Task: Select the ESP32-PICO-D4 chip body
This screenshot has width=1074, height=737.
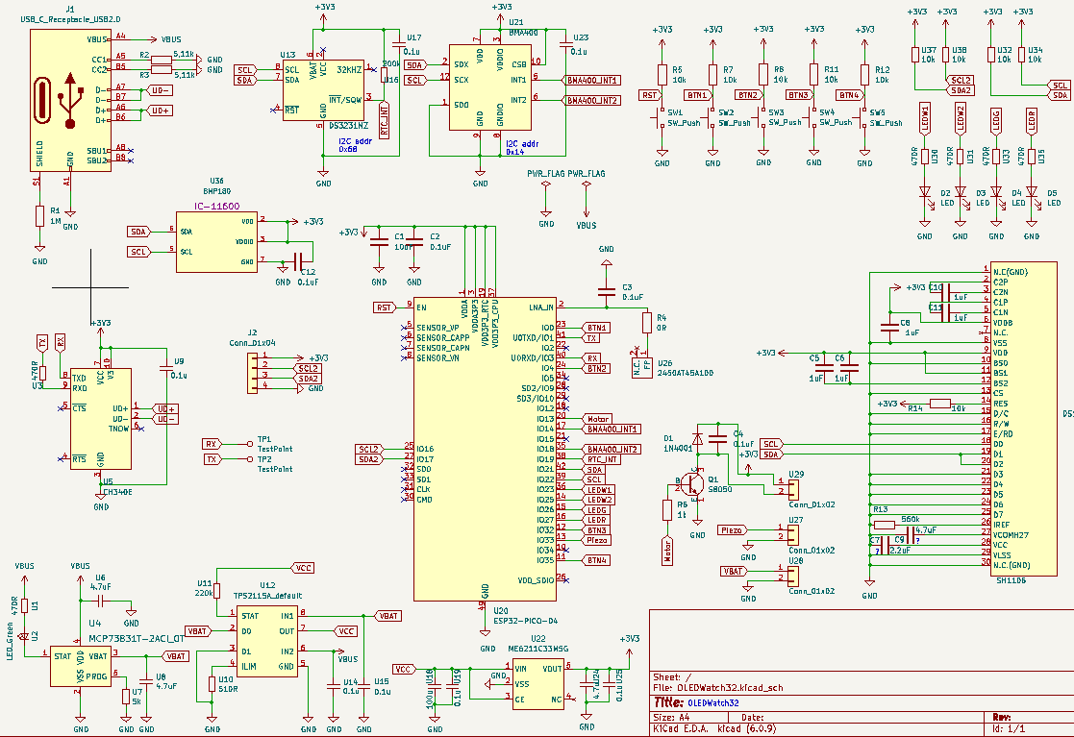Action: [485, 448]
